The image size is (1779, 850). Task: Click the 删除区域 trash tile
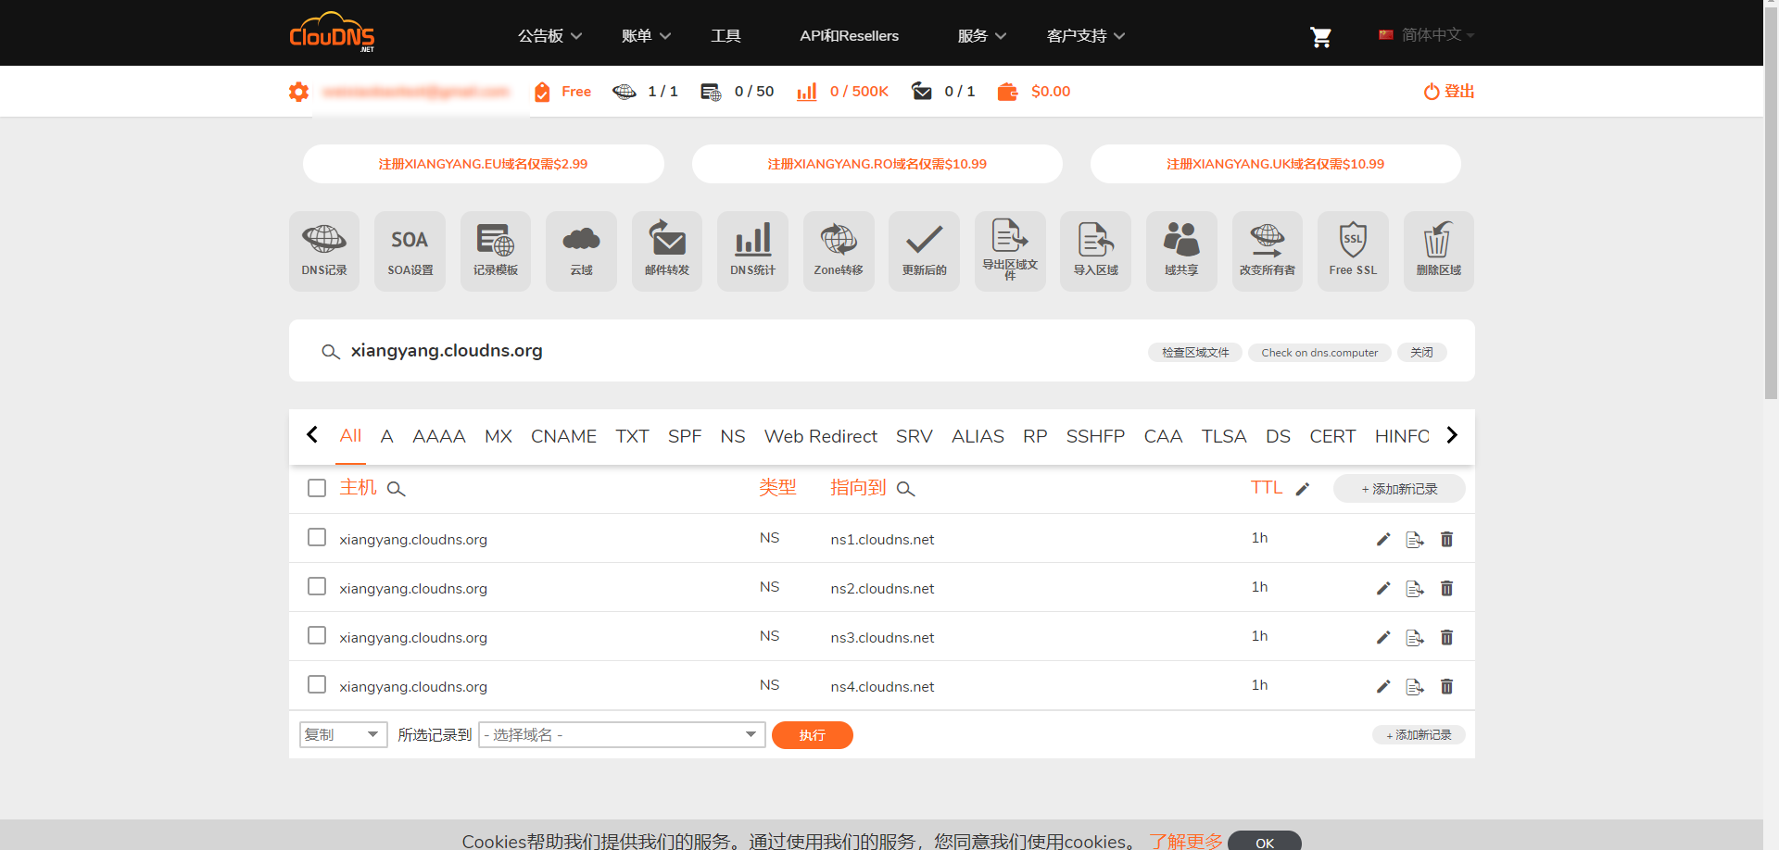[1439, 251]
